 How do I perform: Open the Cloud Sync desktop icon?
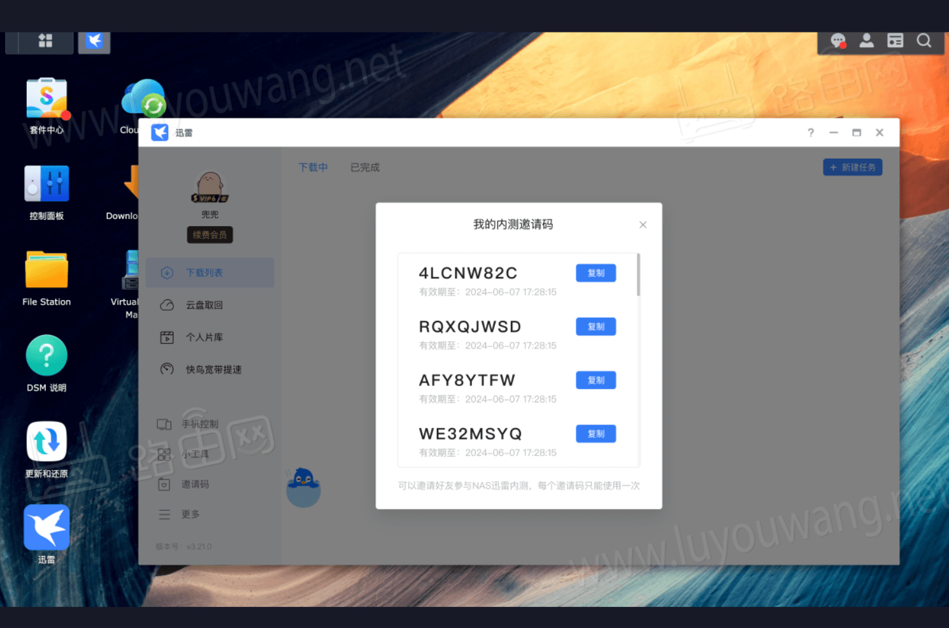(144, 99)
